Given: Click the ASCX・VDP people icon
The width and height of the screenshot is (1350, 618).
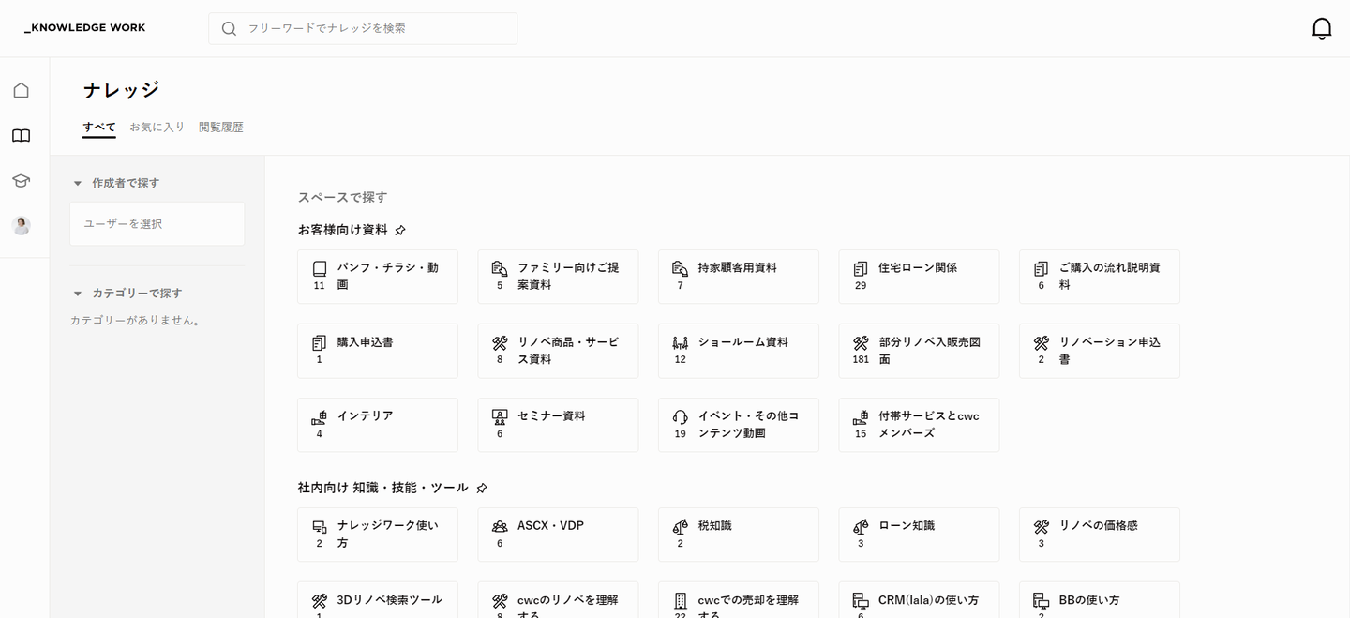Looking at the screenshot, I should 500,526.
